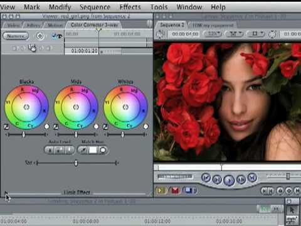This screenshot has width=301, height=226.
Task: Click the yellow Insert edit button
Action: [x=161, y=190]
